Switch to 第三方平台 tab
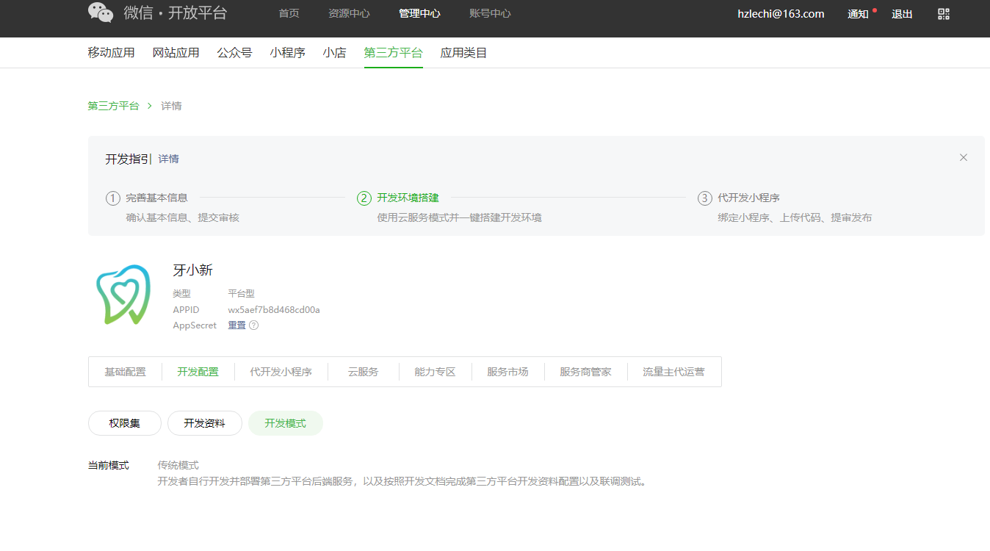 394,53
